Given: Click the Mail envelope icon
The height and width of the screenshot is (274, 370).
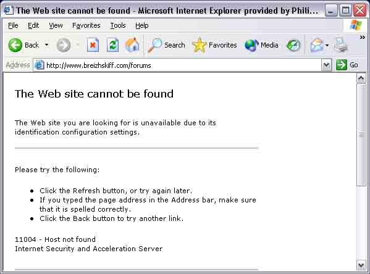Looking at the screenshot, I should 317,45.
